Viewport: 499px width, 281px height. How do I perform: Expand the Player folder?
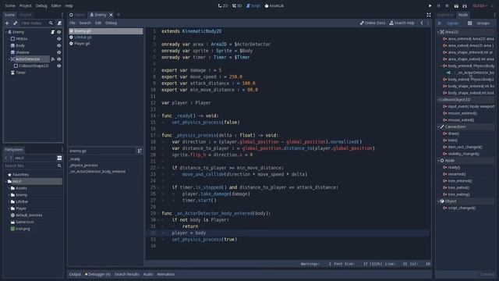(x=9, y=208)
